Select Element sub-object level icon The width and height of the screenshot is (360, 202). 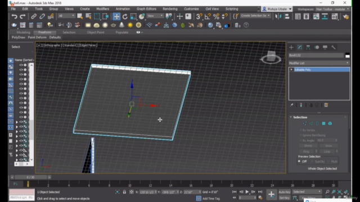click(x=330, y=123)
